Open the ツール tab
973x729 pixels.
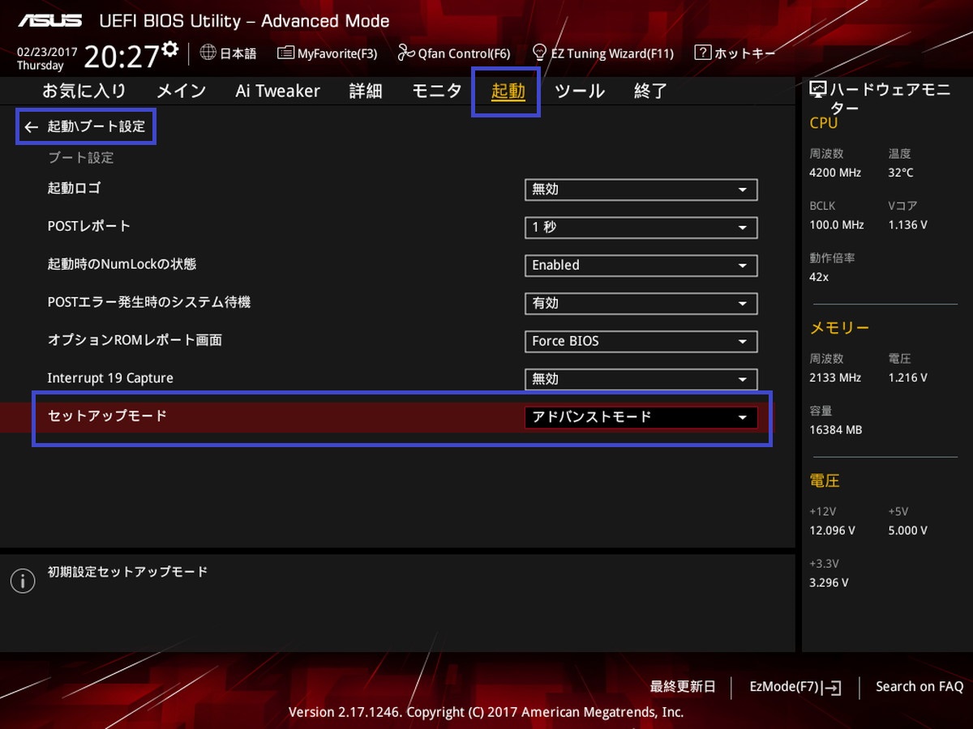coord(580,91)
